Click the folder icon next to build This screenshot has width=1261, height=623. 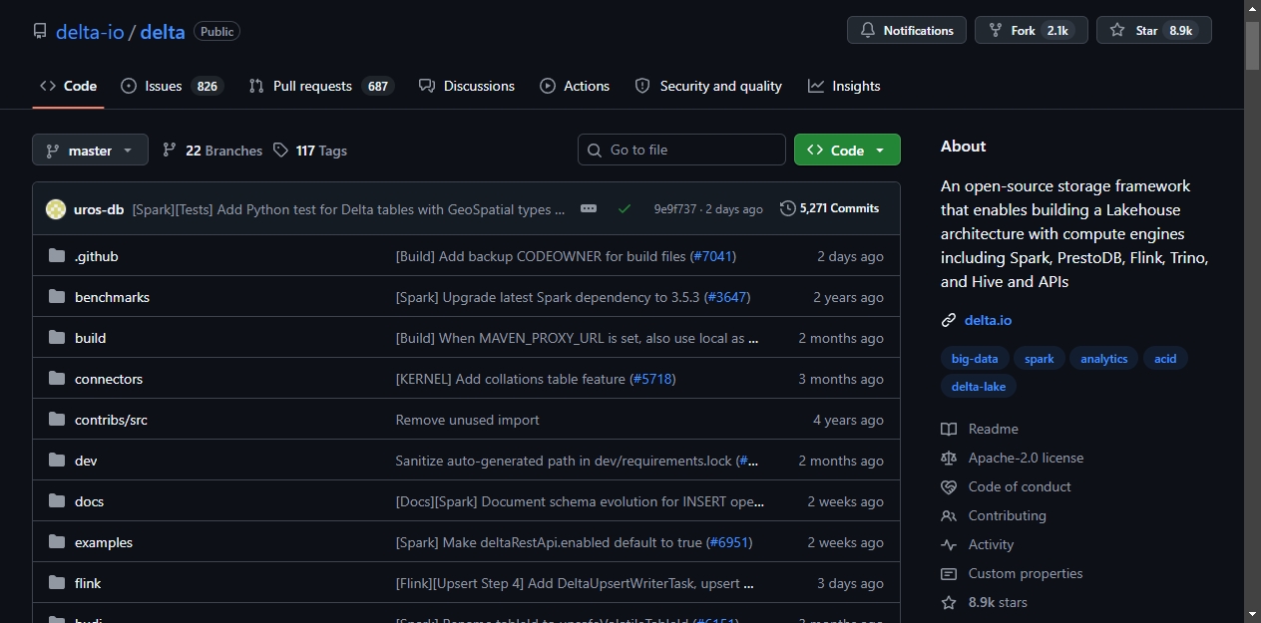click(57, 338)
